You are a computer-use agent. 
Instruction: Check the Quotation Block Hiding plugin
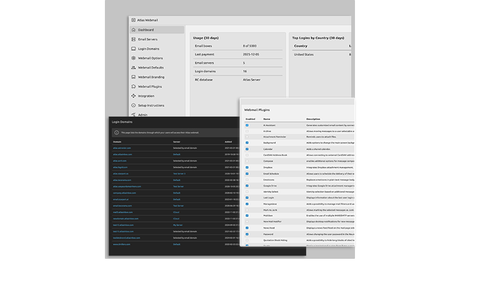tap(247, 240)
